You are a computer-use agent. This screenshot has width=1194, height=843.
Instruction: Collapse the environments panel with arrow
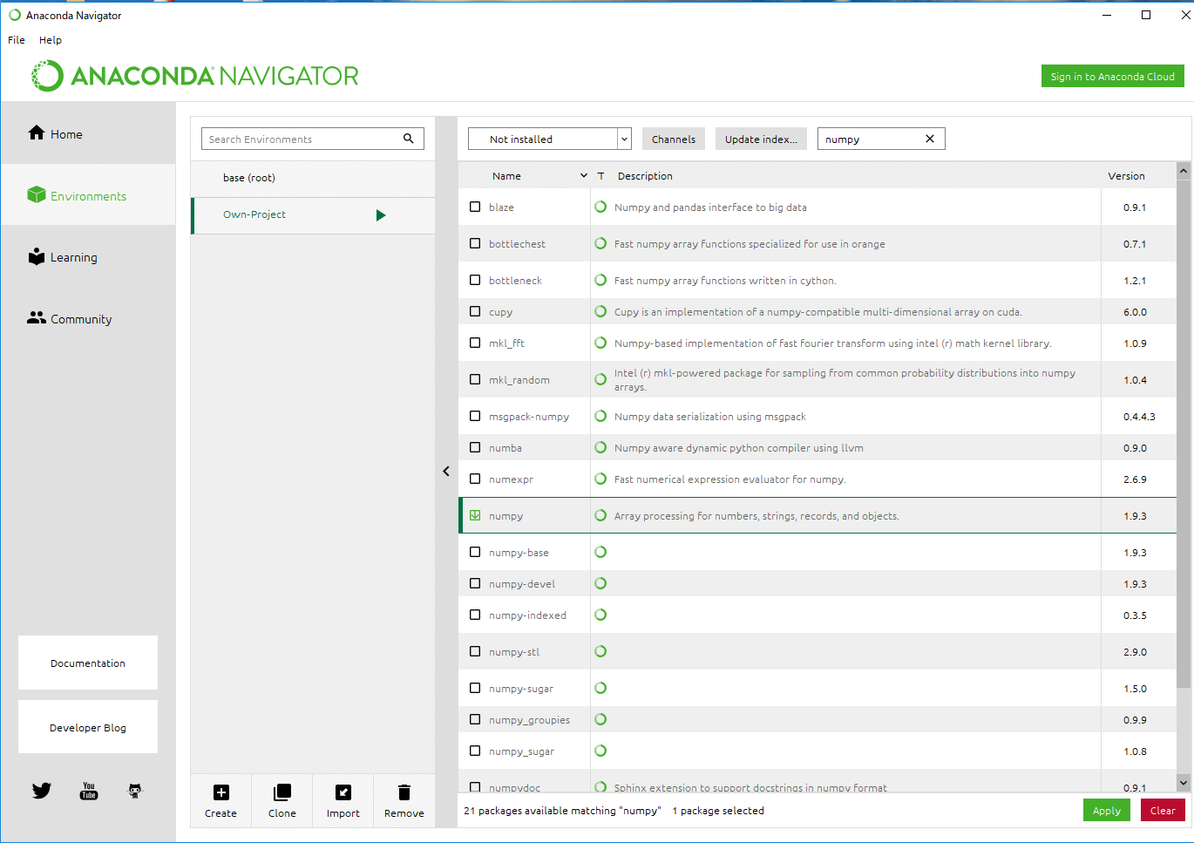pyautogui.click(x=446, y=471)
